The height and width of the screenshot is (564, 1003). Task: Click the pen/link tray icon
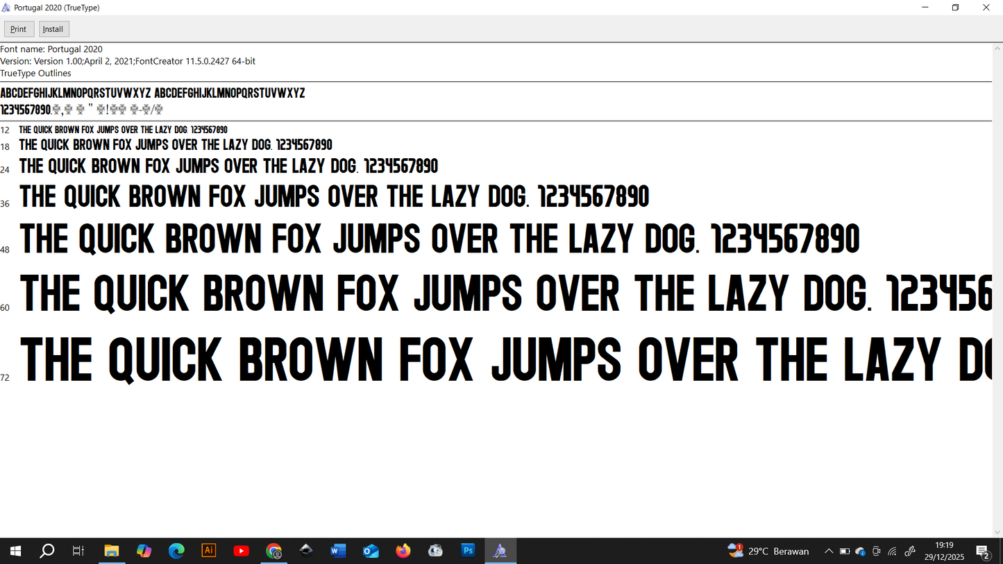[910, 552]
